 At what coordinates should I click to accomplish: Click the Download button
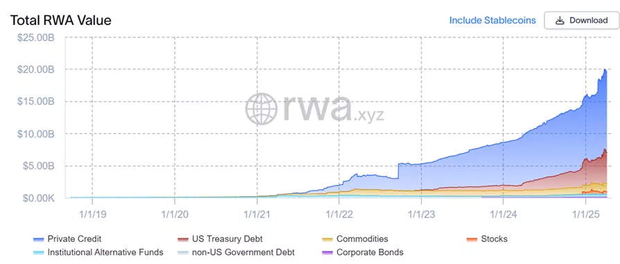tap(581, 21)
